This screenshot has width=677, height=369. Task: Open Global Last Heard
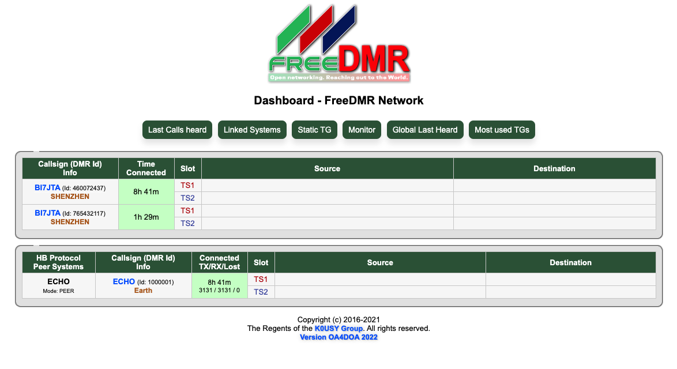tap(425, 130)
